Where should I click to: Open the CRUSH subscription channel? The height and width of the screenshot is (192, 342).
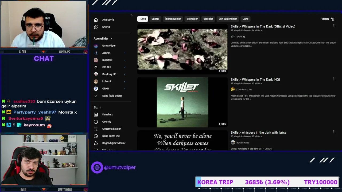pos(106,67)
